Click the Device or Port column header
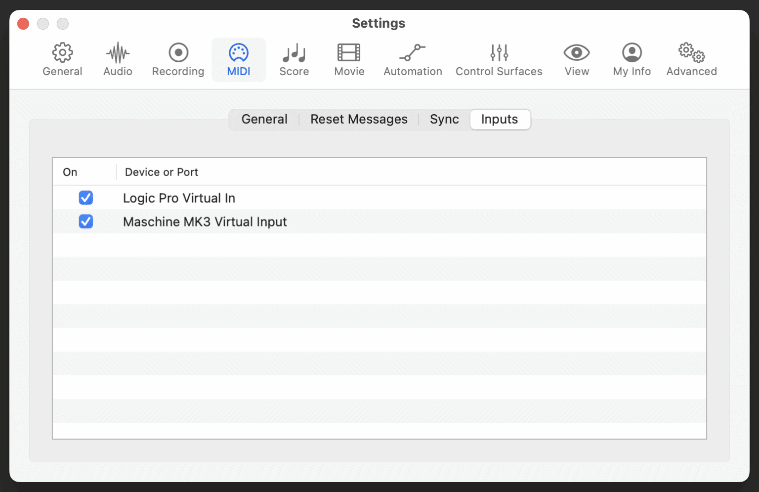Screen dimensions: 759x492 pos(162,172)
